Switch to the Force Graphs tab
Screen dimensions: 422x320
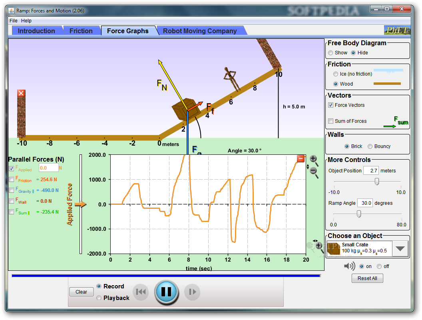coord(127,31)
